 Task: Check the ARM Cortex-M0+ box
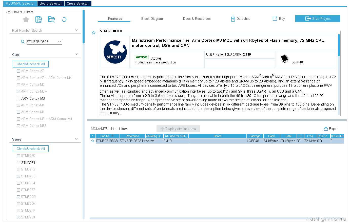tap(18, 92)
